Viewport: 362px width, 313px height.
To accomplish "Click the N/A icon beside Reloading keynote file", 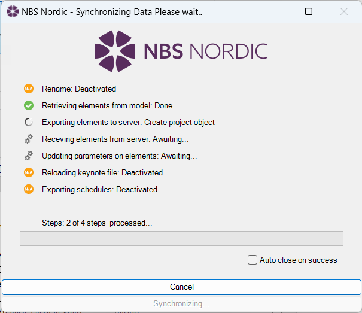I will point(29,172).
